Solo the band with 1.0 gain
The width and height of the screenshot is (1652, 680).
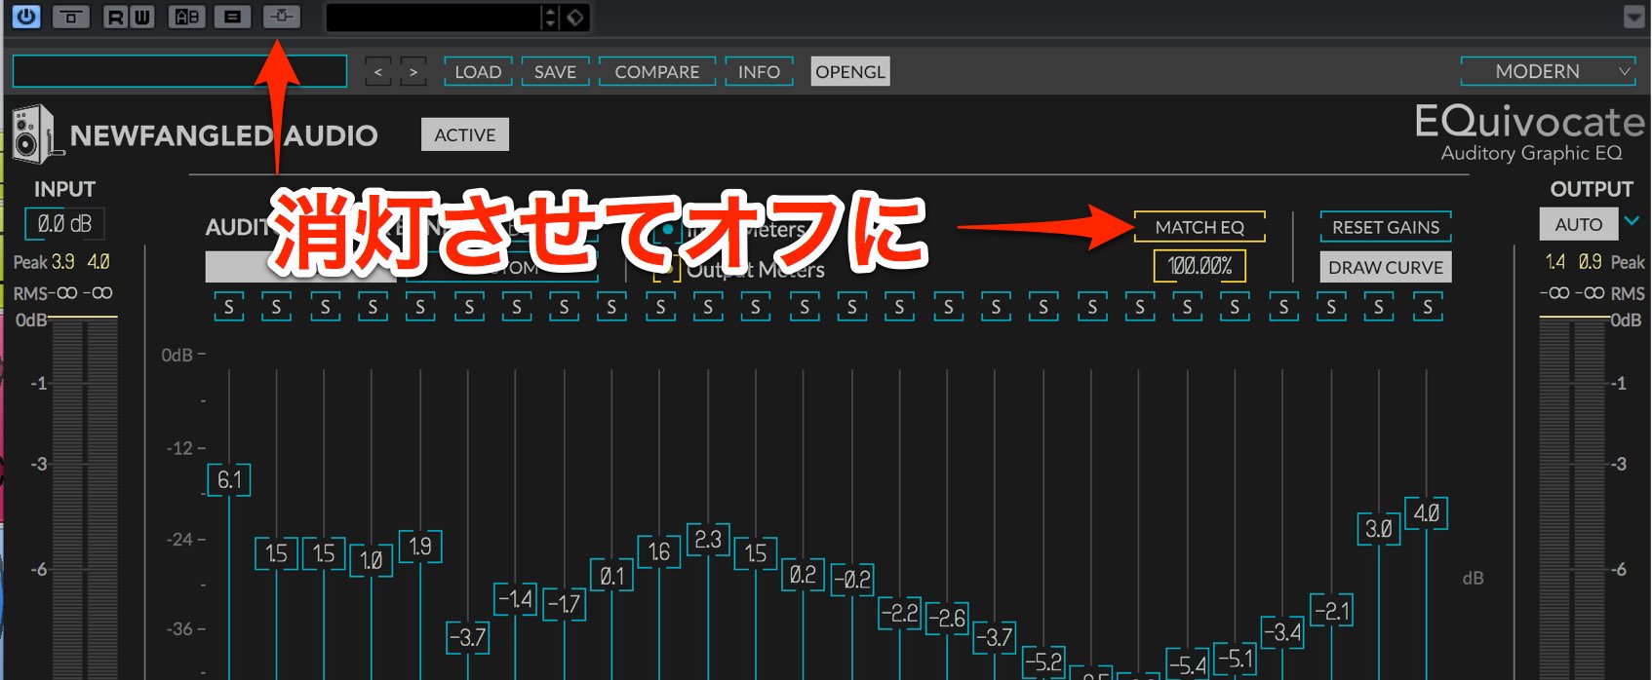point(373,308)
